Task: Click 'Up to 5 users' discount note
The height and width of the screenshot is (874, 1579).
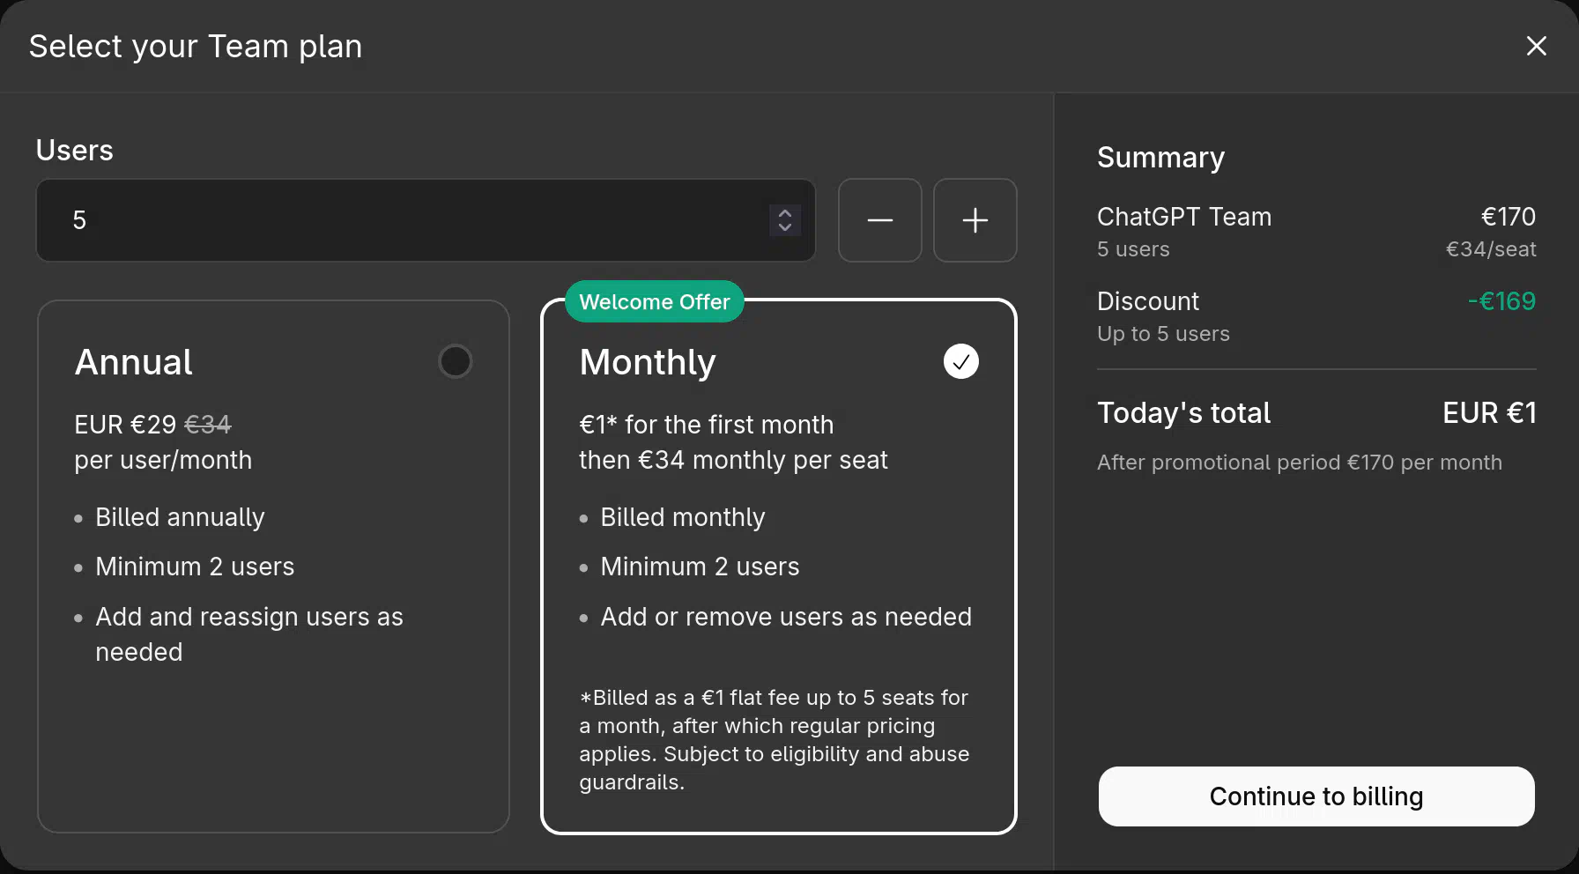Action: point(1163,334)
